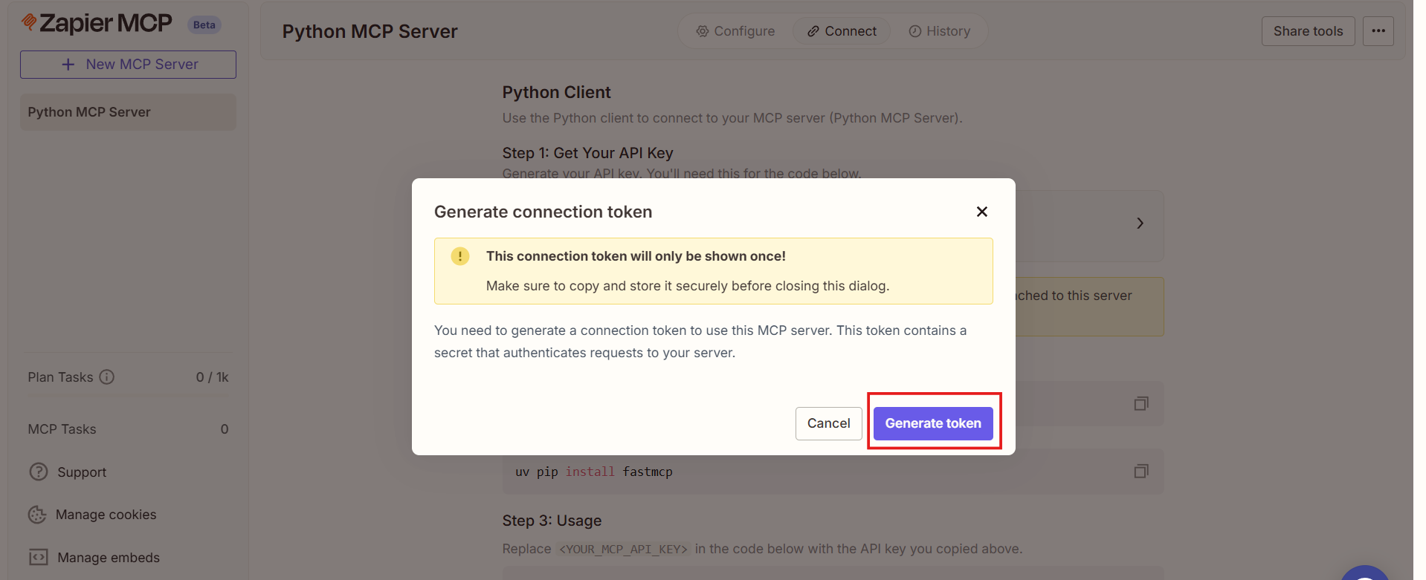Click the yellow warning exclamation icon
1426x580 pixels.
click(x=460, y=256)
